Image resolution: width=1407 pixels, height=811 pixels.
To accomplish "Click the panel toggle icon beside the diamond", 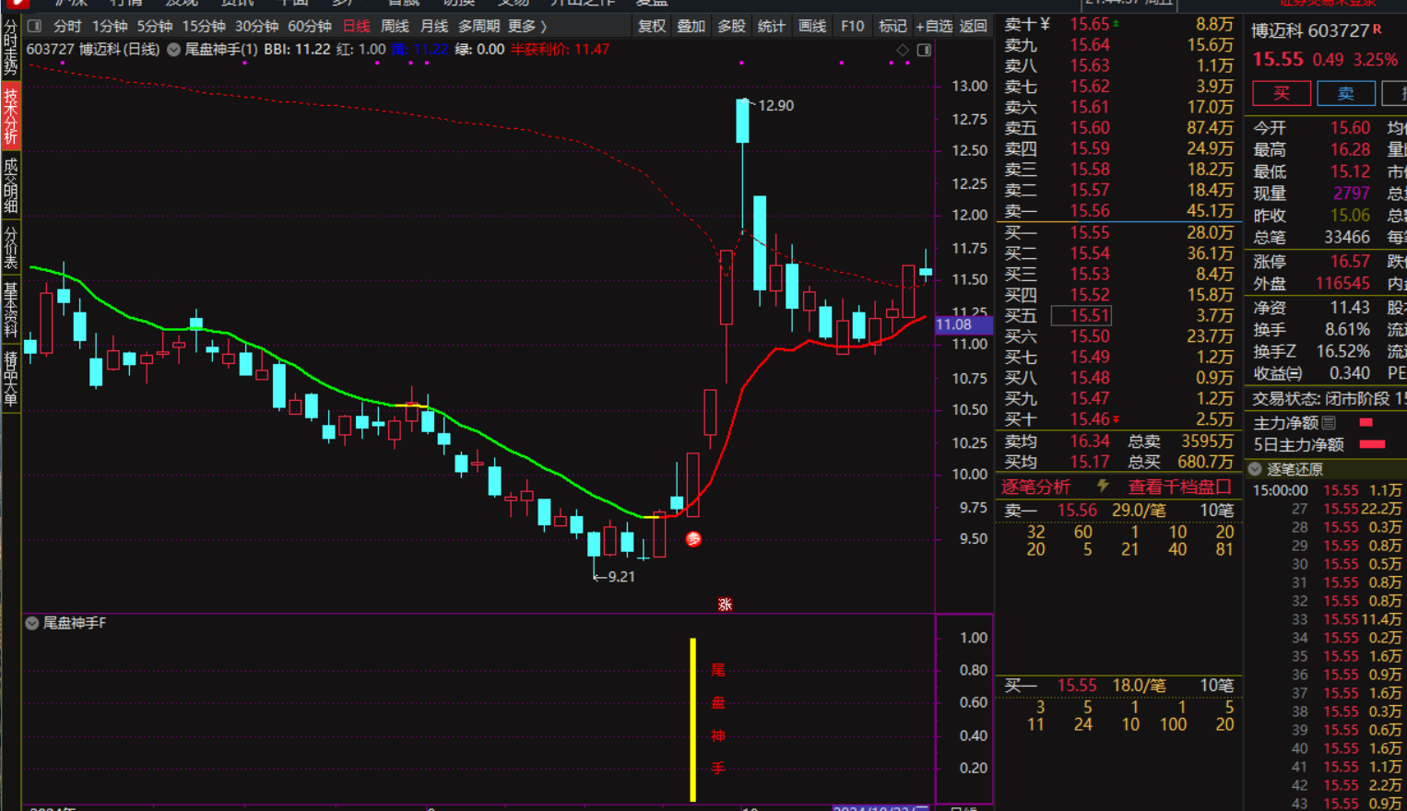I will [x=924, y=50].
